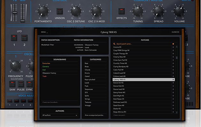The width and height of the screenshot is (201, 127).
Task: Select the Obsession Factory soundbank
Action: (49, 73)
